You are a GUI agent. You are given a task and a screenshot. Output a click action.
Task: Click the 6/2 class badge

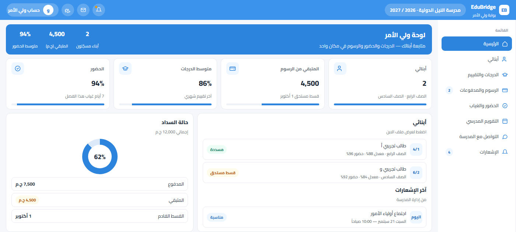click(416, 173)
